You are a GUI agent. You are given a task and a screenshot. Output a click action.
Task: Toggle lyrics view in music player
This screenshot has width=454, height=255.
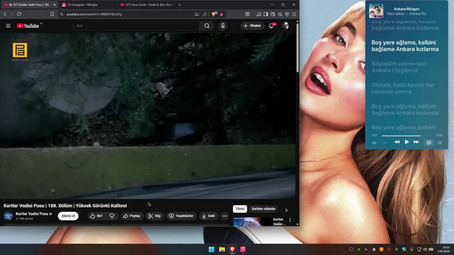click(x=429, y=142)
